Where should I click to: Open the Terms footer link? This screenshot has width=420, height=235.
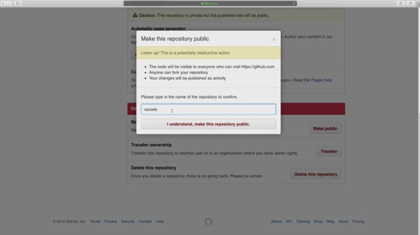pyautogui.click(x=95, y=221)
